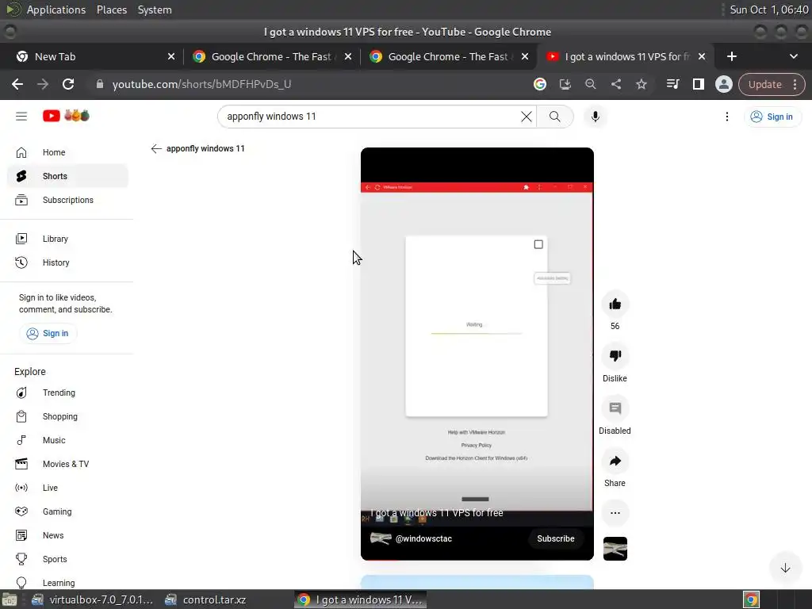Open Live in Explore
The width and height of the screenshot is (812, 609).
[67, 488]
